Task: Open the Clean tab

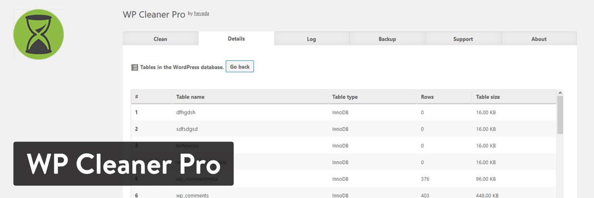Action: coord(160,39)
